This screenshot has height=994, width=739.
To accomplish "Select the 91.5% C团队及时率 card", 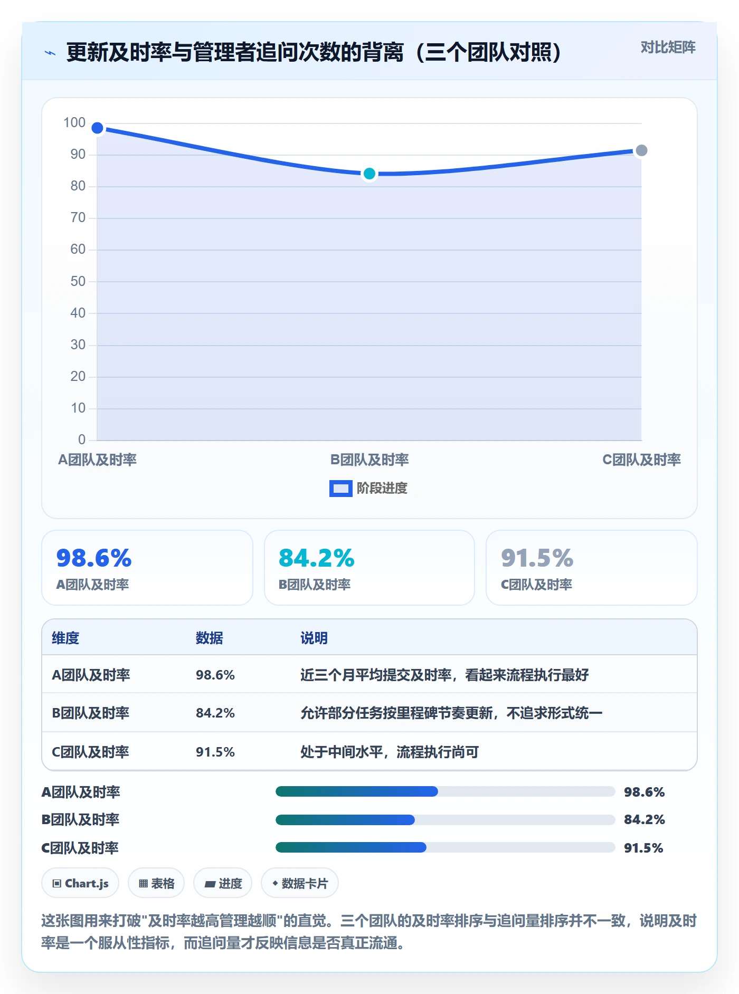I will tap(591, 568).
